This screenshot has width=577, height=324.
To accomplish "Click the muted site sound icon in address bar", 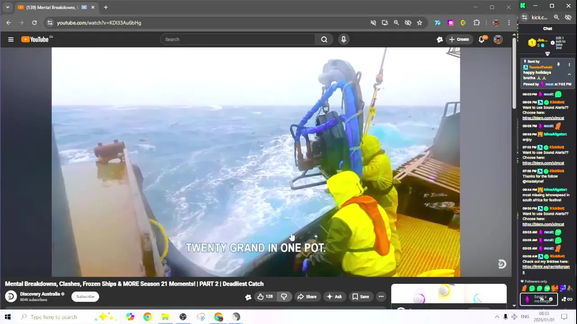I will (373, 22).
